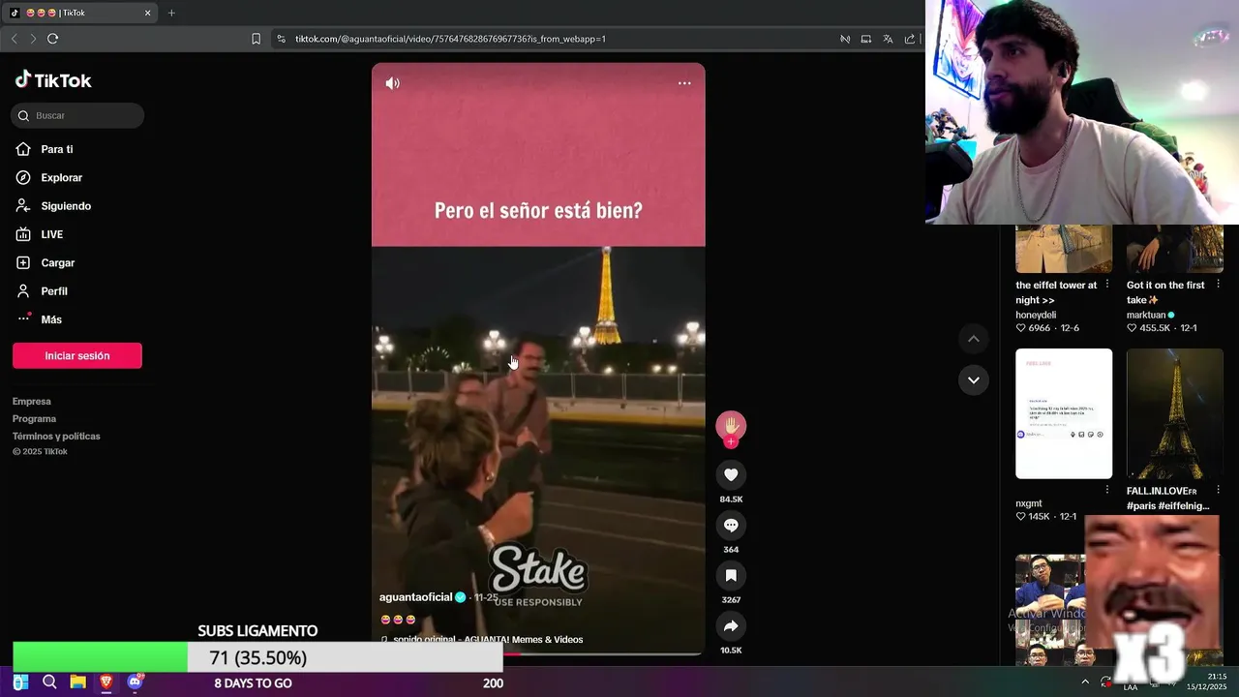
Task: Click the marktuan username
Action: 1146,315
